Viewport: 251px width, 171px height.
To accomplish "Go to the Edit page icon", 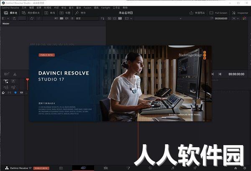I will tap(106, 168).
